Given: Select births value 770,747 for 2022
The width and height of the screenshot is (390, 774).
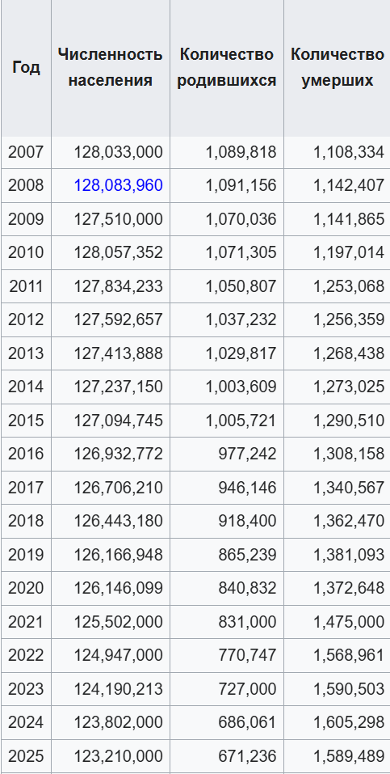Looking at the screenshot, I should tap(248, 656).
